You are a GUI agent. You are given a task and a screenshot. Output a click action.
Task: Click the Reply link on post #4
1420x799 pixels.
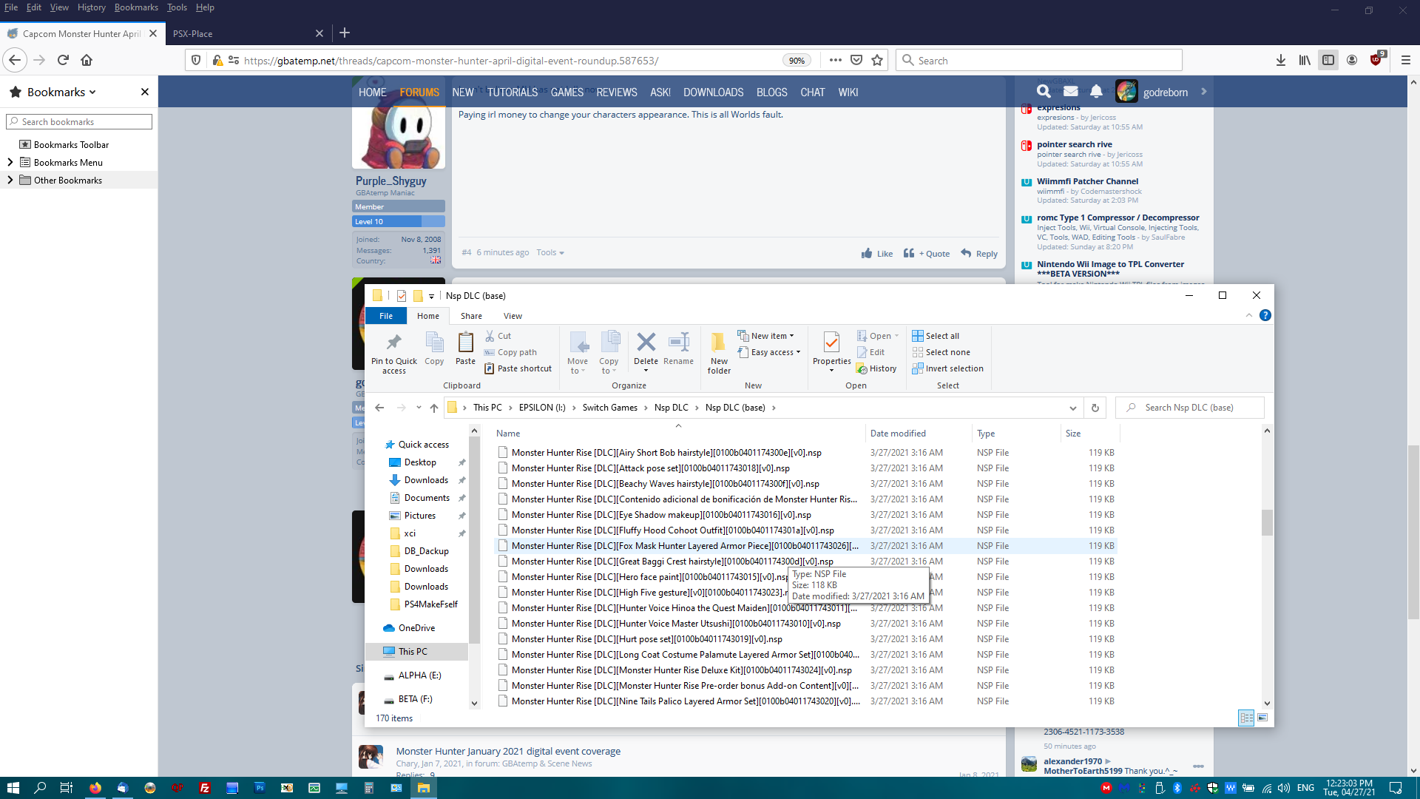tap(979, 253)
